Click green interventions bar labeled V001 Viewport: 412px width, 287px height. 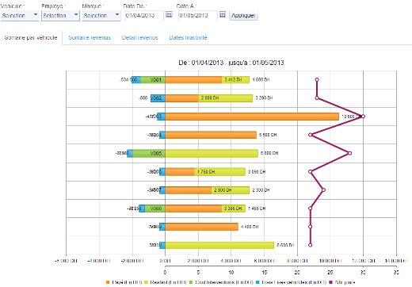click(153, 79)
